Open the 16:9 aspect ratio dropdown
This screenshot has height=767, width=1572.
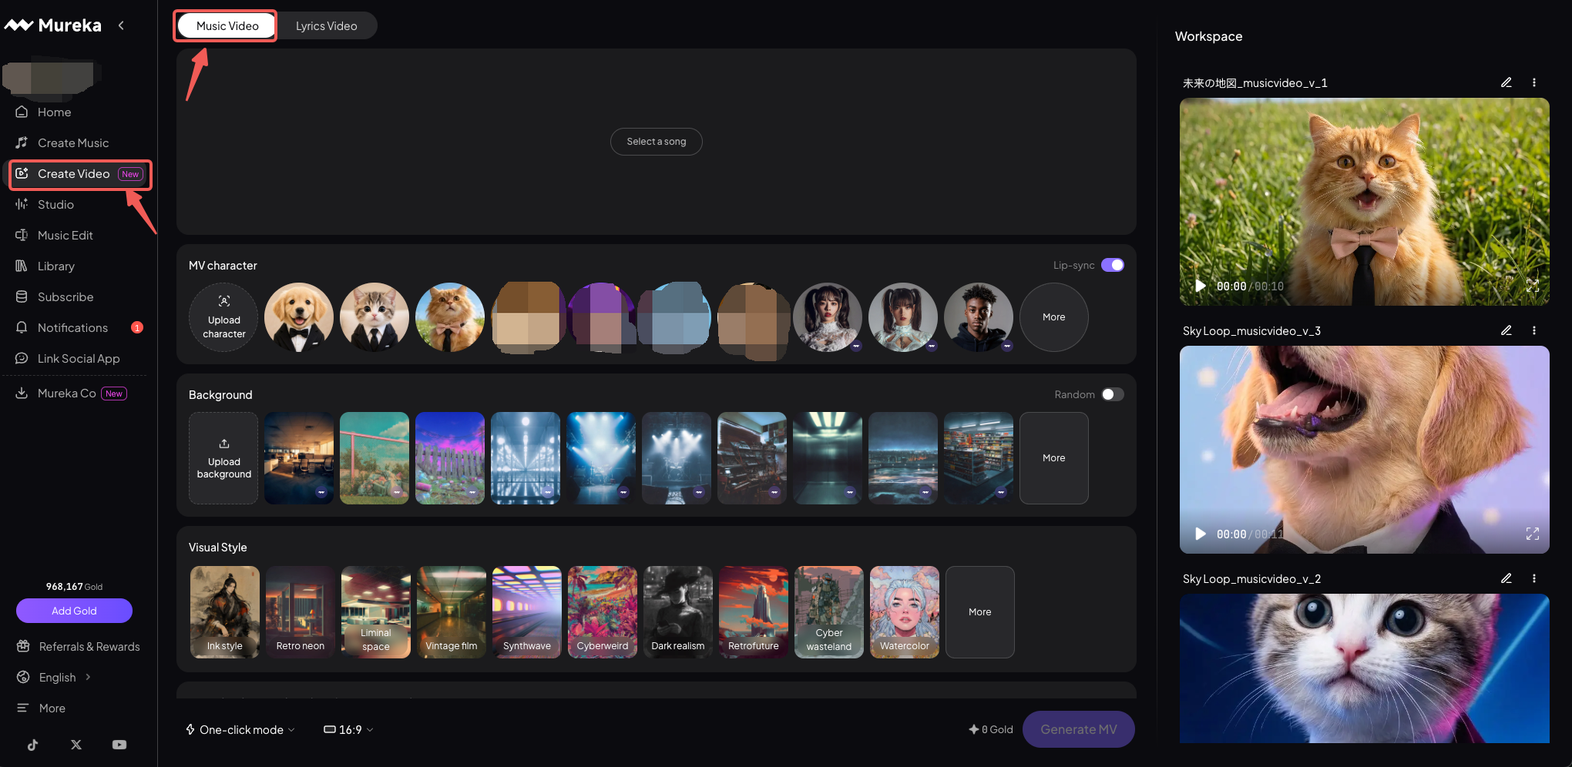pyautogui.click(x=348, y=729)
